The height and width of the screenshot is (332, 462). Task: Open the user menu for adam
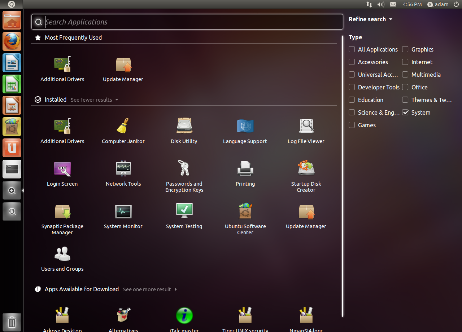click(438, 4)
